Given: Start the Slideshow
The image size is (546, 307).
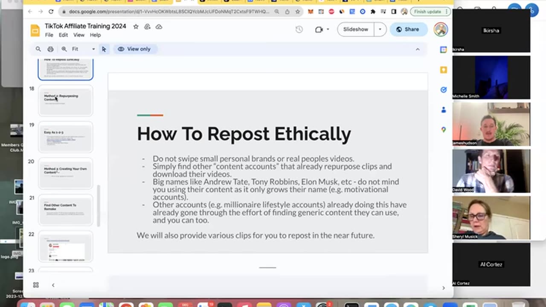Looking at the screenshot, I should click(355, 29).
